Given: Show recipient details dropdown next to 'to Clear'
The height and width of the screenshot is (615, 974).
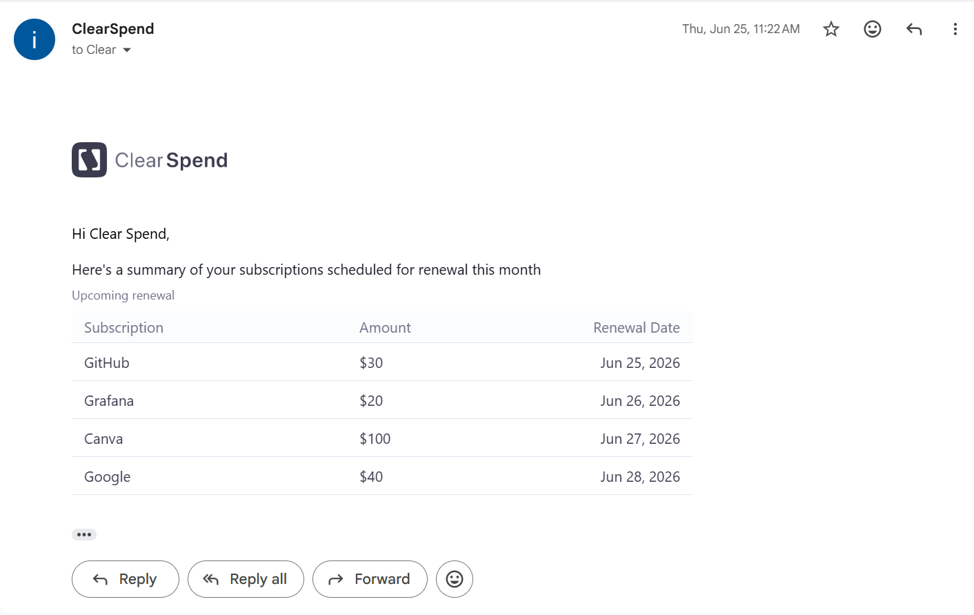Looking at the screenshot, I should point(127,50).
